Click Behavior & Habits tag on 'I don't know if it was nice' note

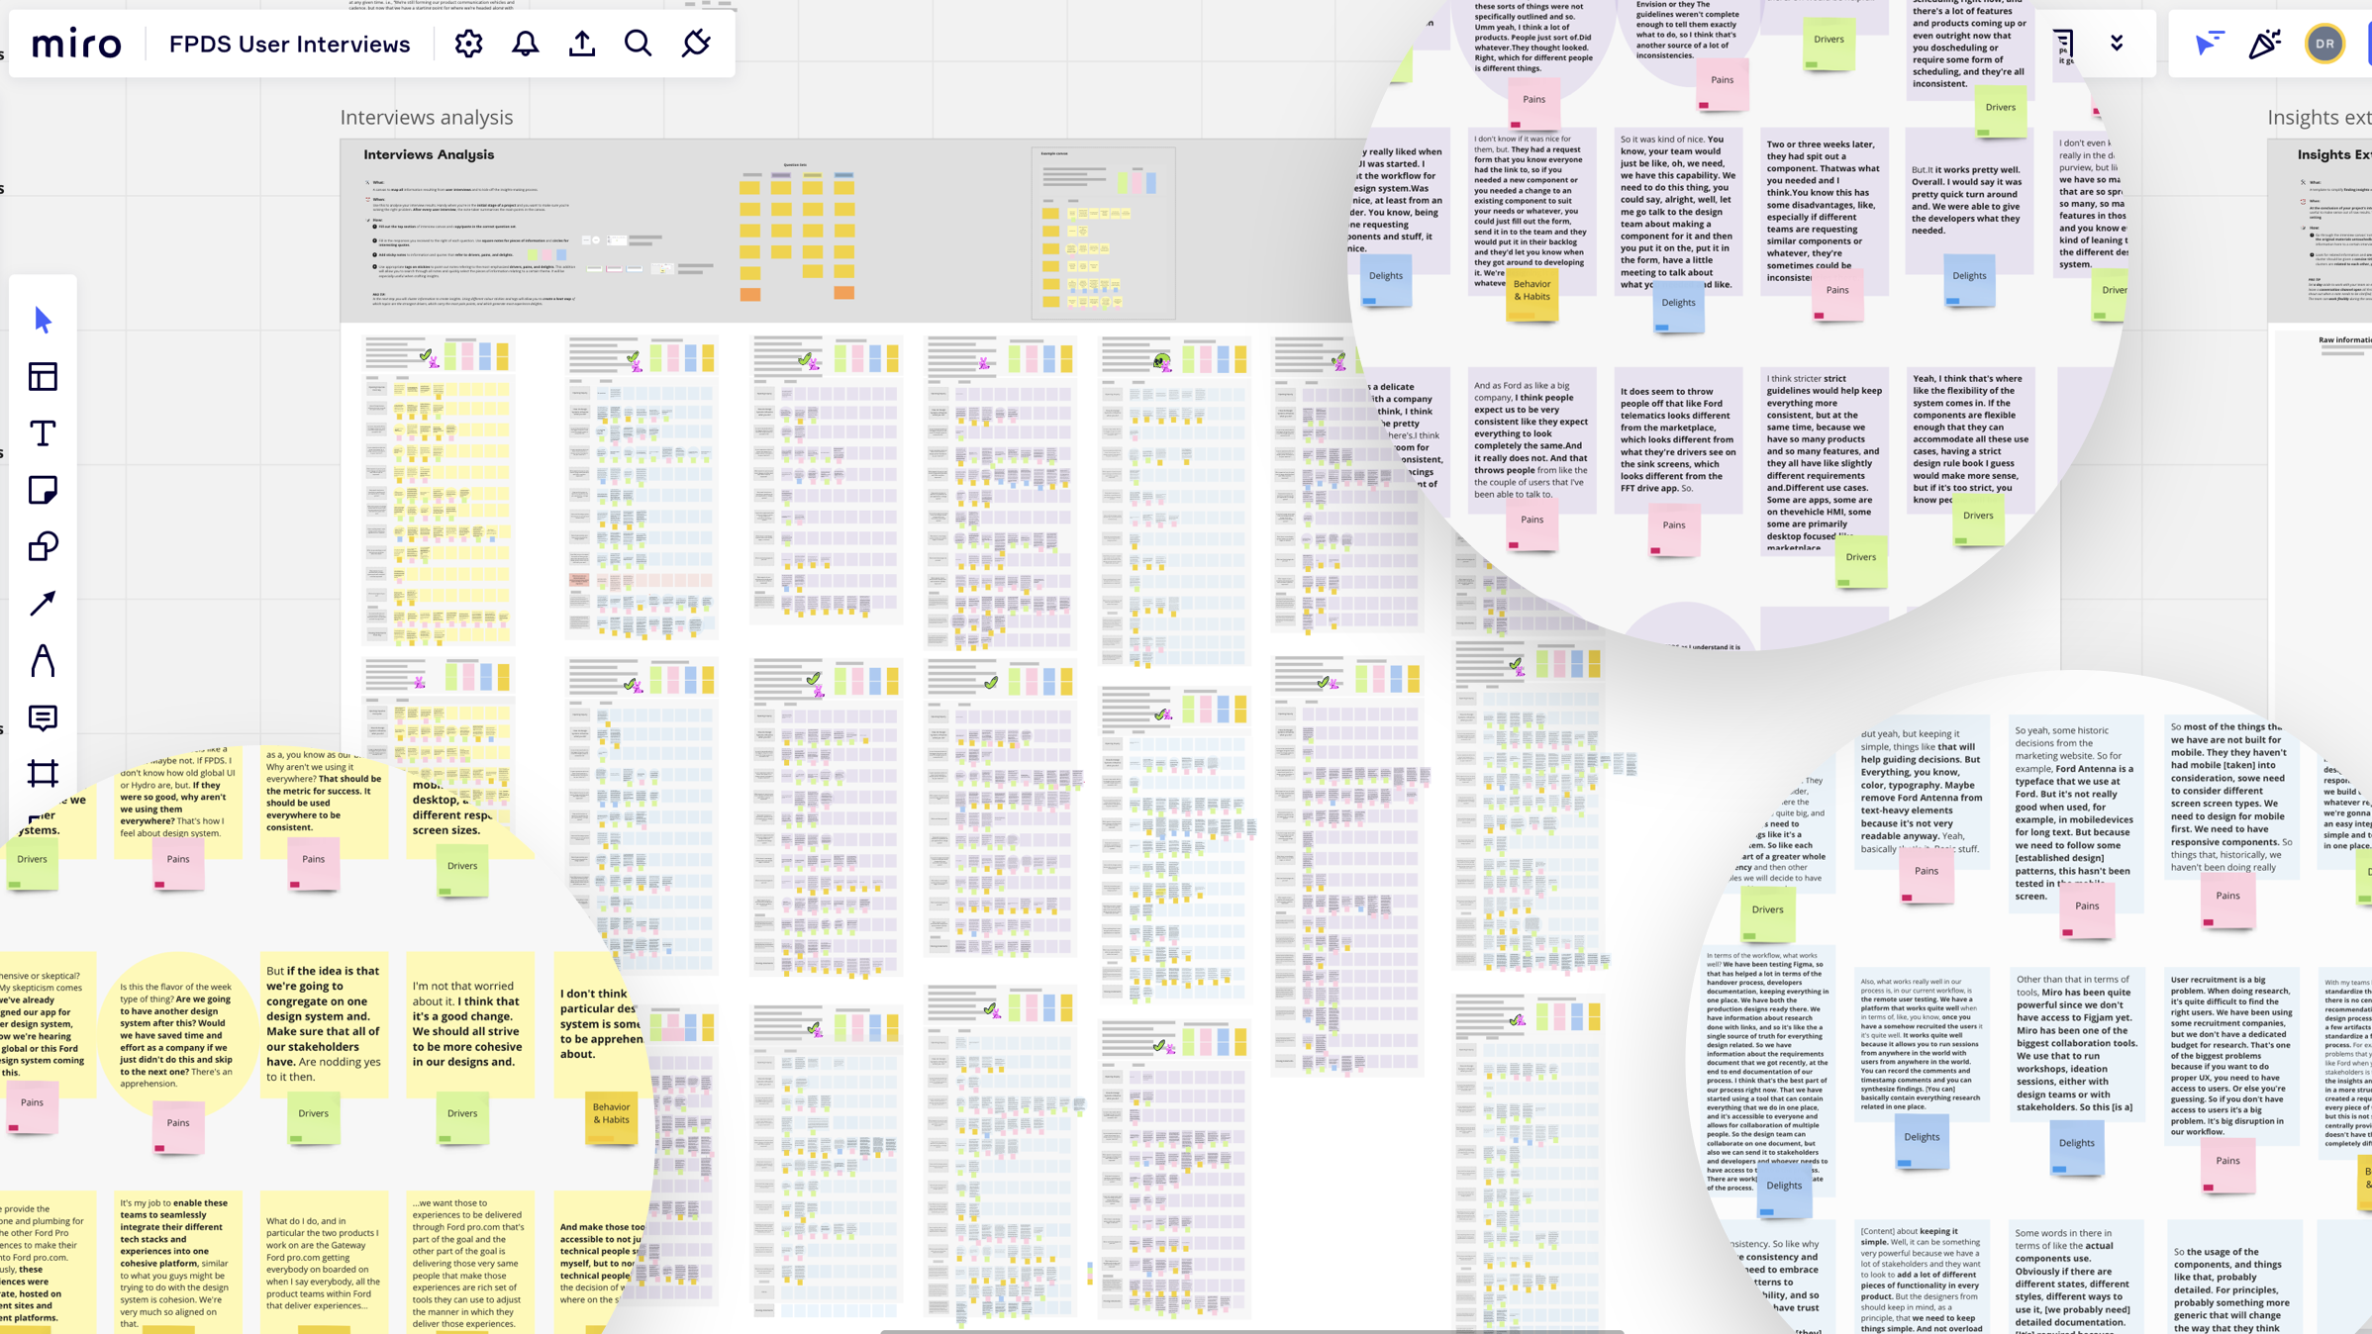pyautogui.click(x=1532, y=294)
